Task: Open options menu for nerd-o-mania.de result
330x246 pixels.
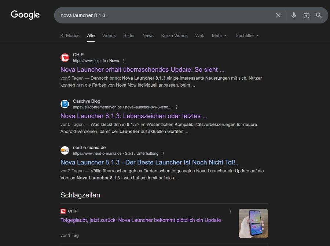Action: (163, 154)
